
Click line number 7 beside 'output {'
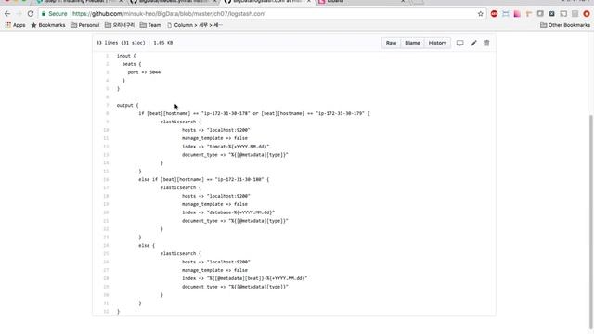[x=108, y=105]
